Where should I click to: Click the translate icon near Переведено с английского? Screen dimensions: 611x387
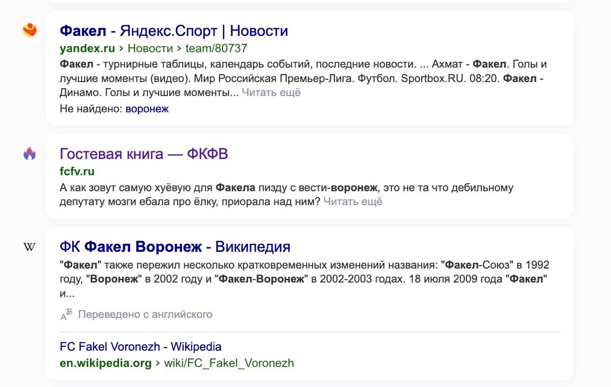(x=66, y=314)
